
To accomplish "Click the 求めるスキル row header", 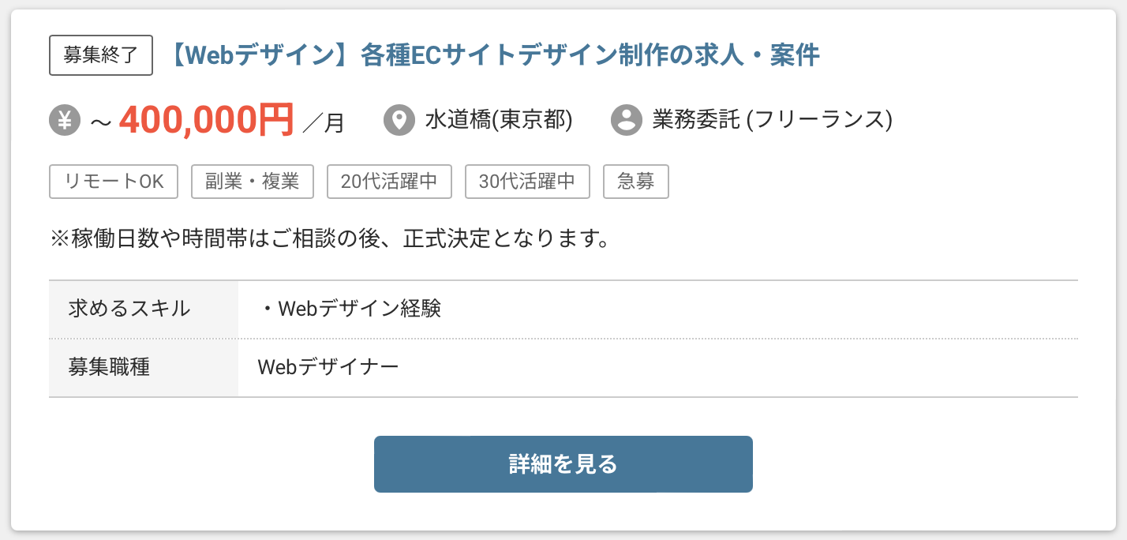I will tap(129, 309).
